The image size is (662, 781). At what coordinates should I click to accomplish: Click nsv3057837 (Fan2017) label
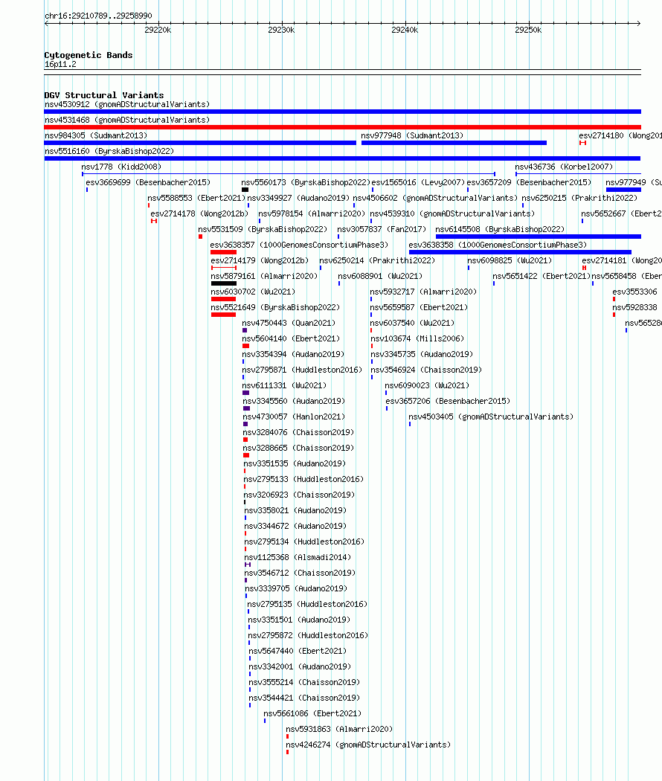tap(382, 229)
